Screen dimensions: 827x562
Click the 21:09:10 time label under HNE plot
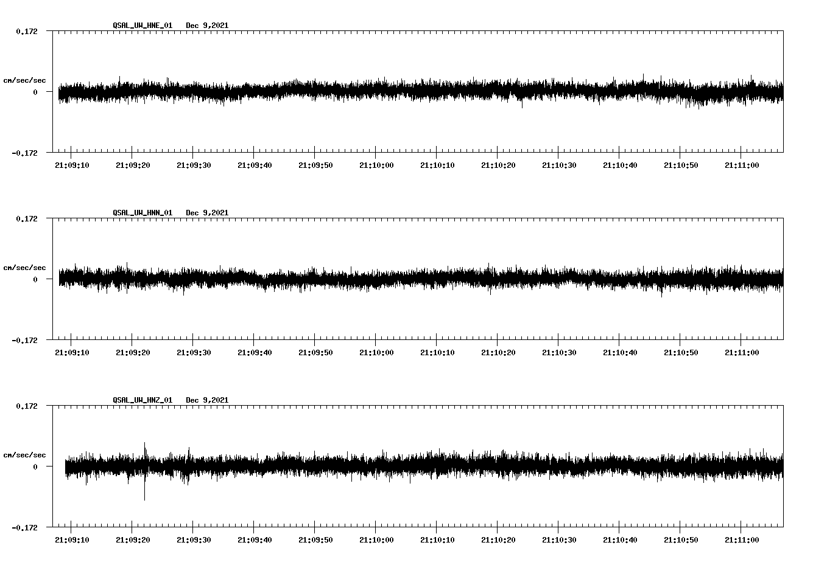coord(72,165)
